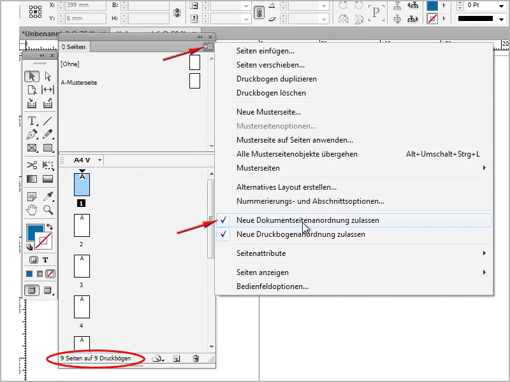Delete selected pages trash icon
The image size is (510, 382).
pyautogui.click(x=196, y=358)
